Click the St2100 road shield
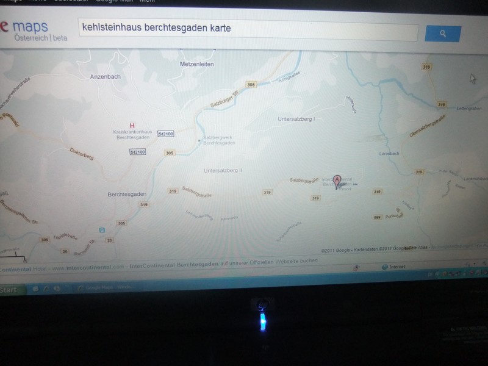Screen dimensions: 488x366 coord(165,134)
